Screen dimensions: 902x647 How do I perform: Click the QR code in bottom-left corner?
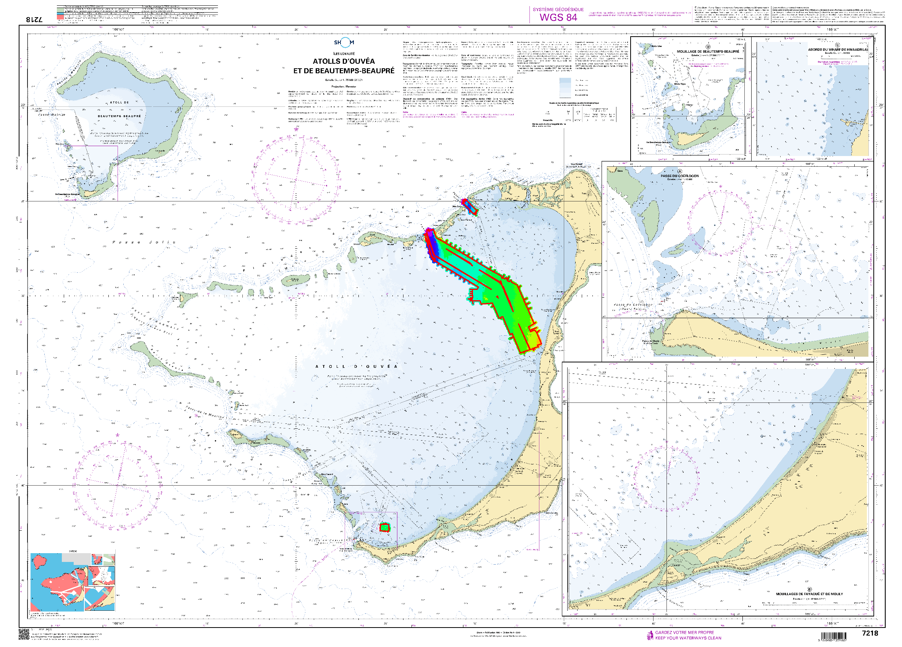pyautogui.click(x=24, y=634)
